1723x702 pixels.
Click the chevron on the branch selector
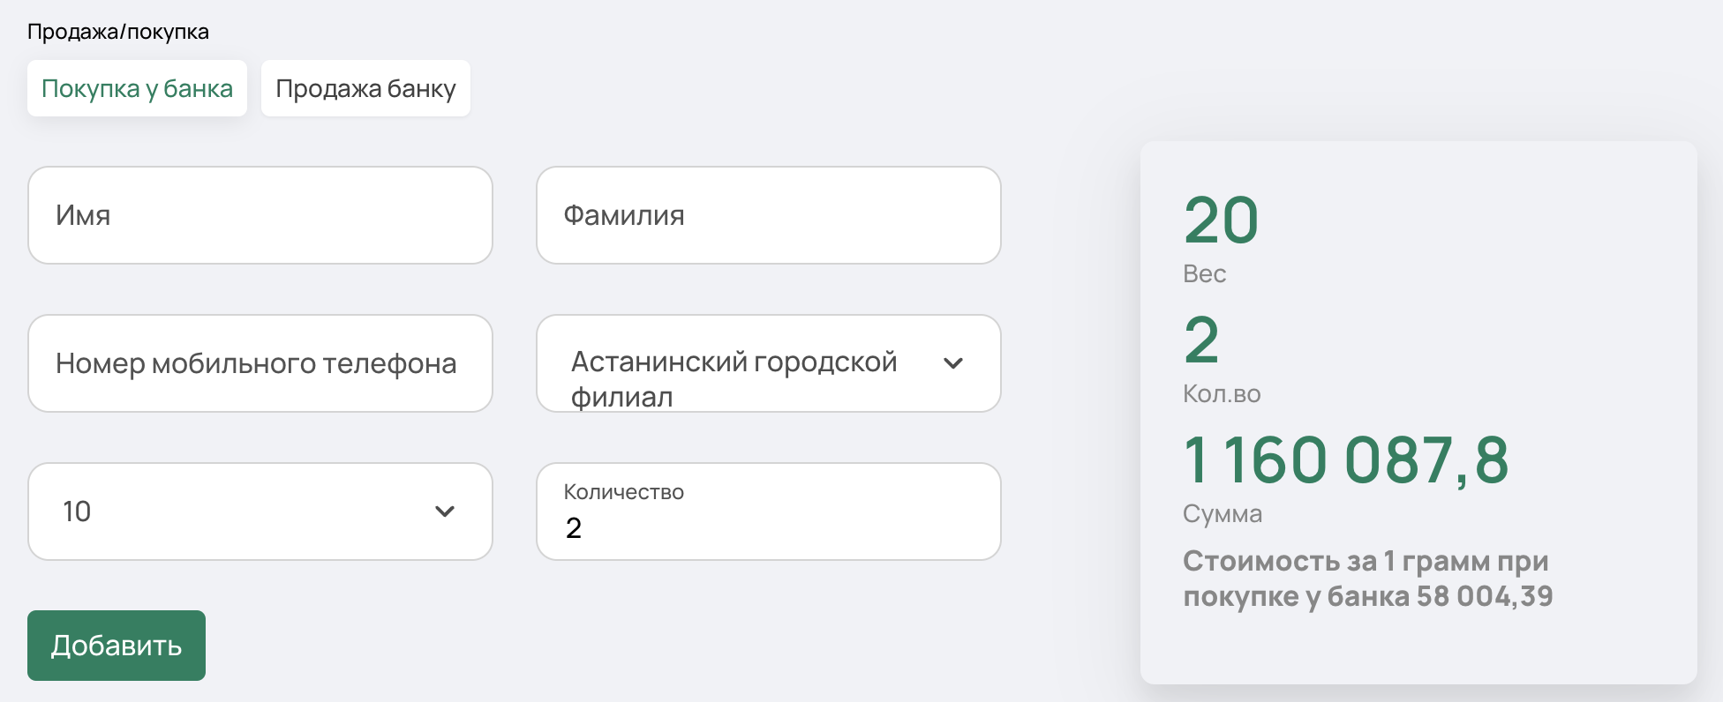[x=953, y=362]
